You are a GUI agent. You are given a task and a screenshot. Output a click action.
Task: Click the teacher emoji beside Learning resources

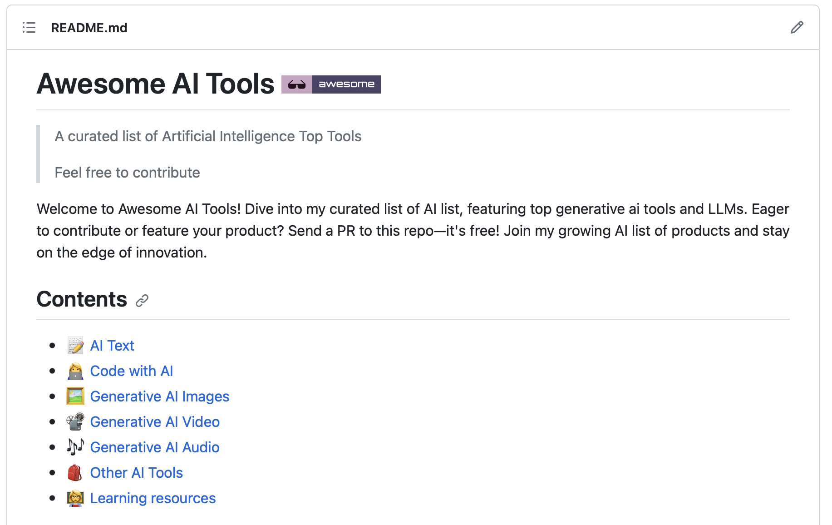(x=75, y=498)
